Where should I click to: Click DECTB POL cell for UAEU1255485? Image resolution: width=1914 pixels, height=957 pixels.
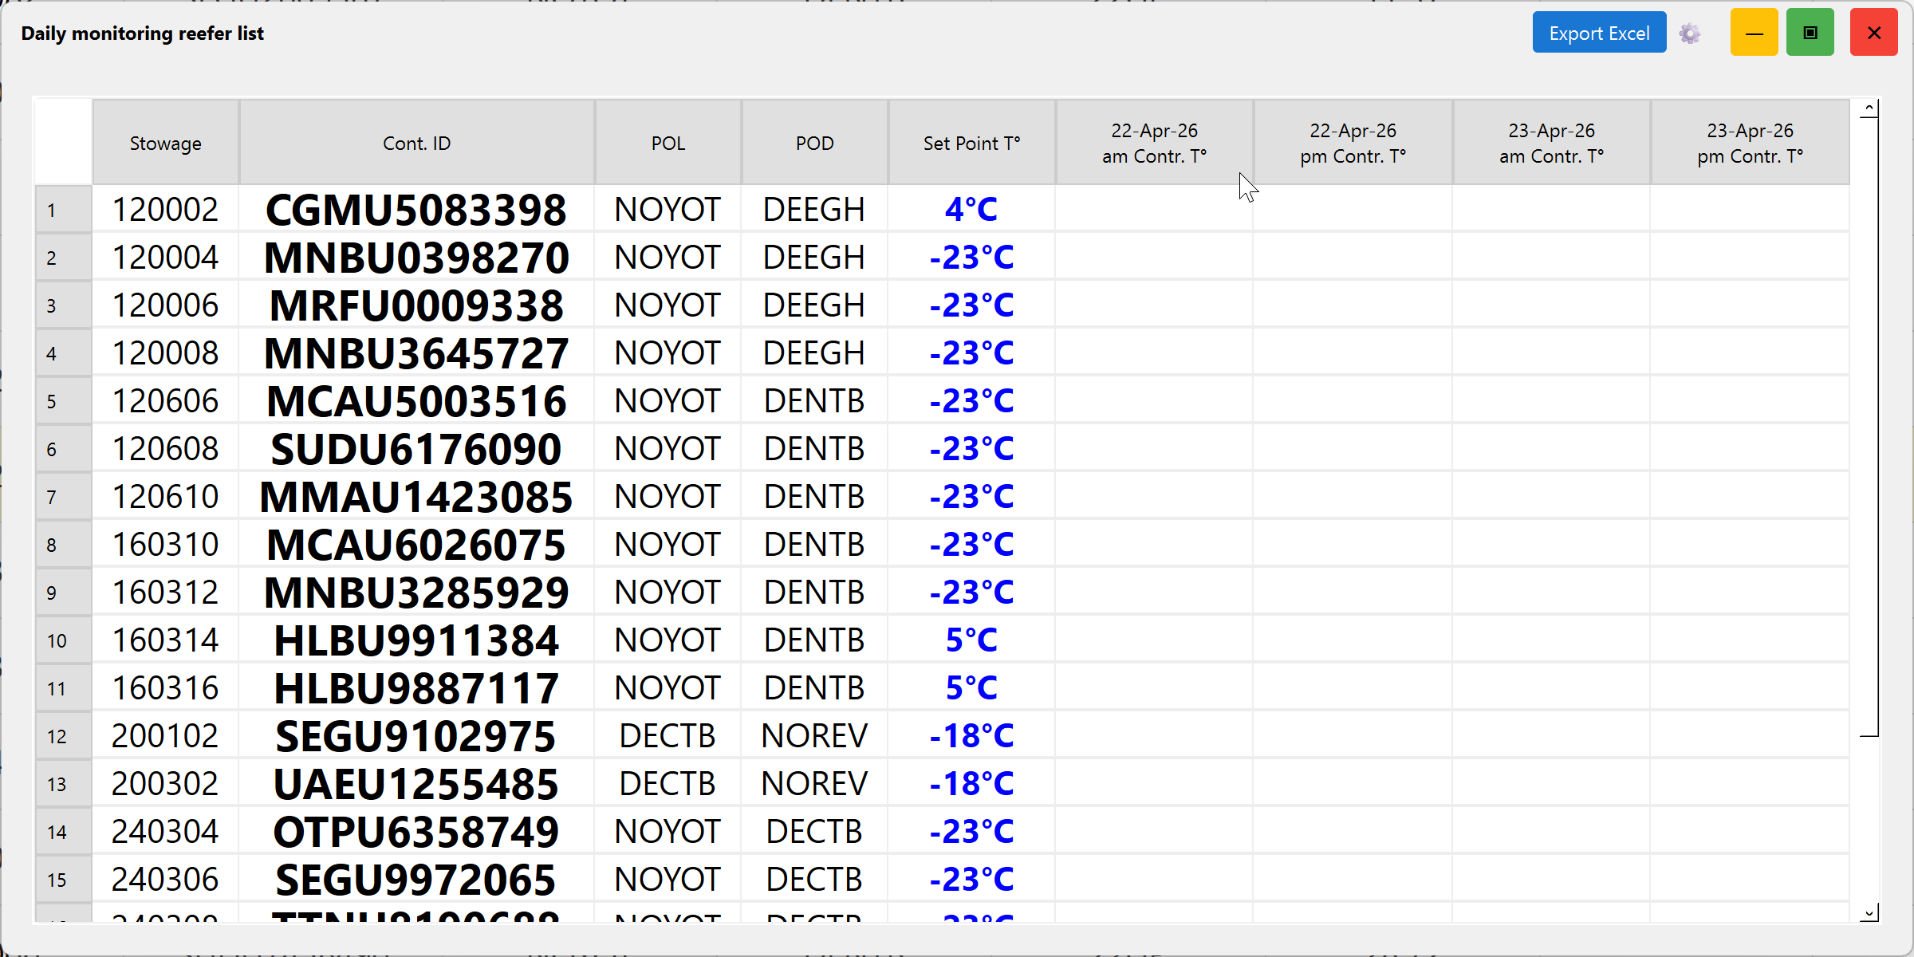tap(668, 784)
